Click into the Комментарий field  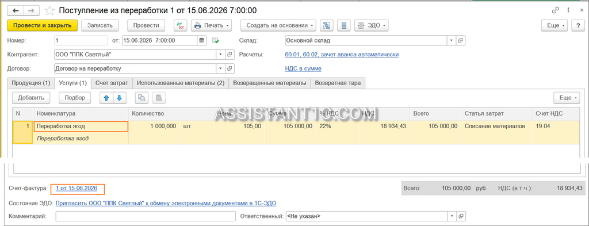[145, 216]
